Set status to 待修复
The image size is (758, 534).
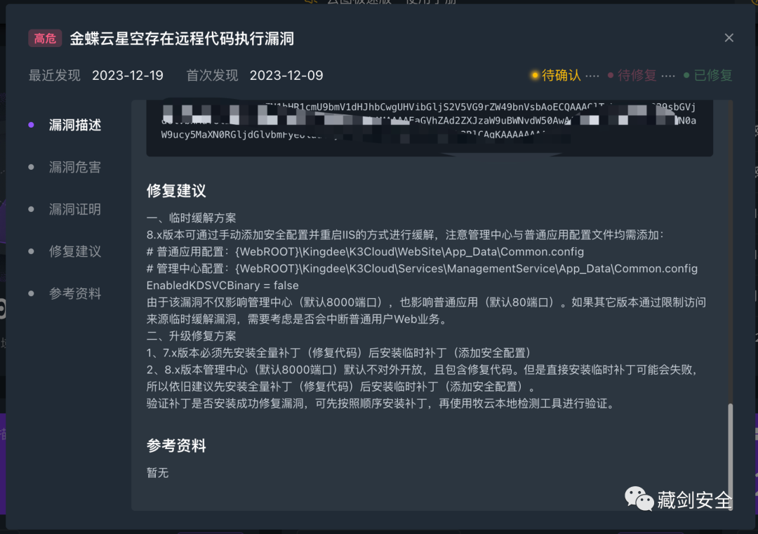click(632, 75)
